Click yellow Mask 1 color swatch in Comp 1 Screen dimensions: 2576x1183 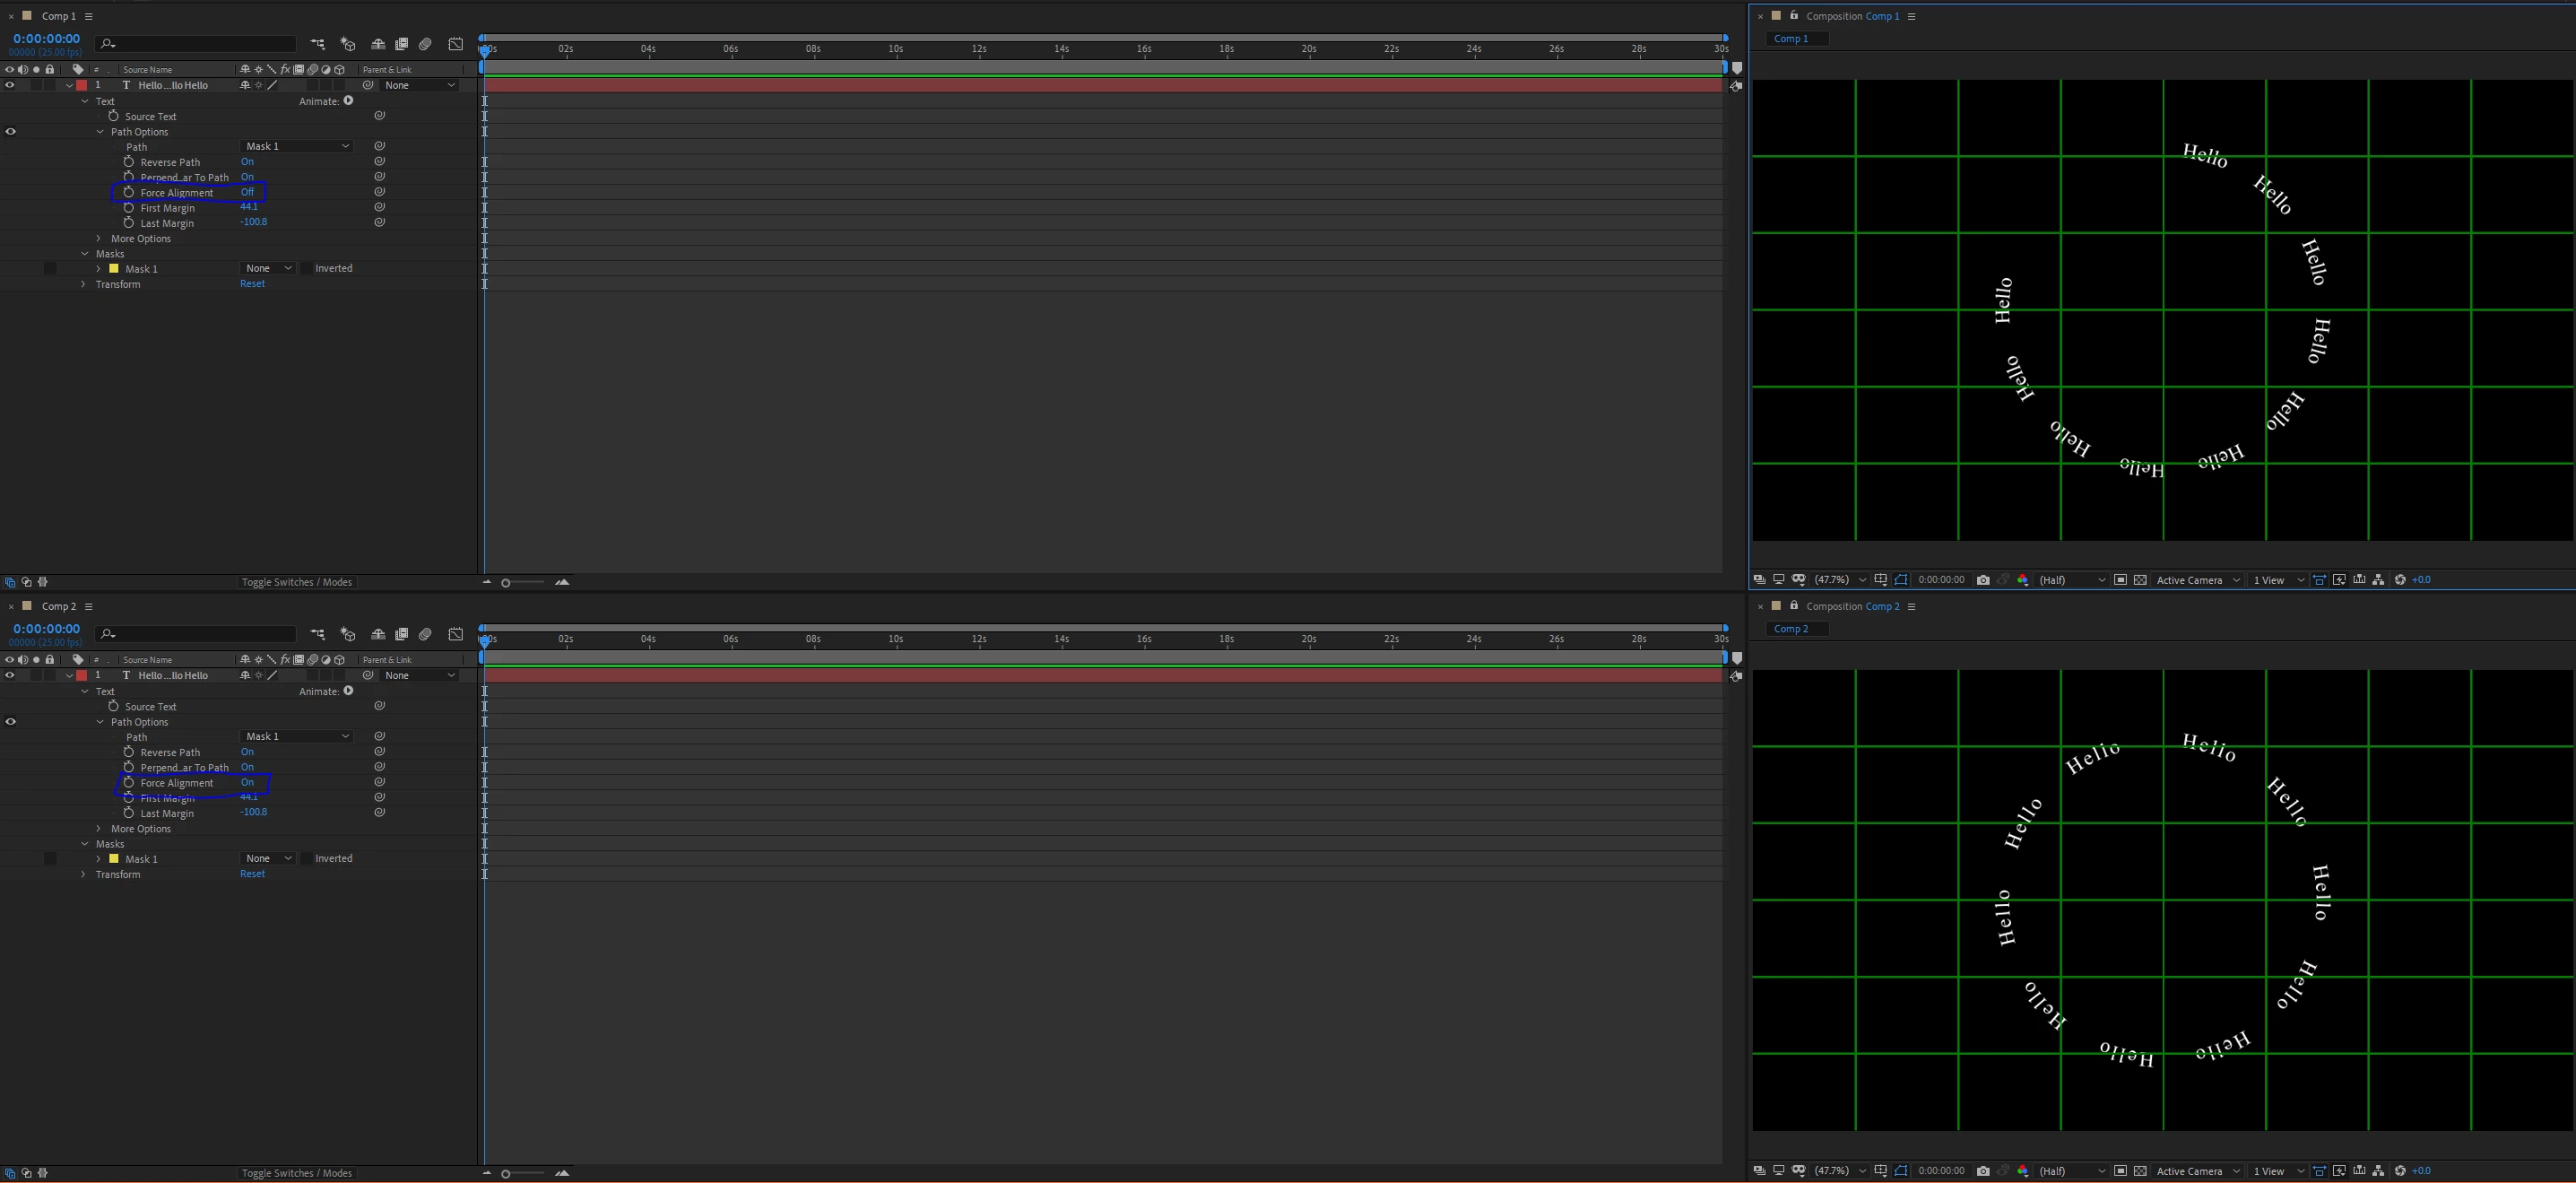pos(114,269)
